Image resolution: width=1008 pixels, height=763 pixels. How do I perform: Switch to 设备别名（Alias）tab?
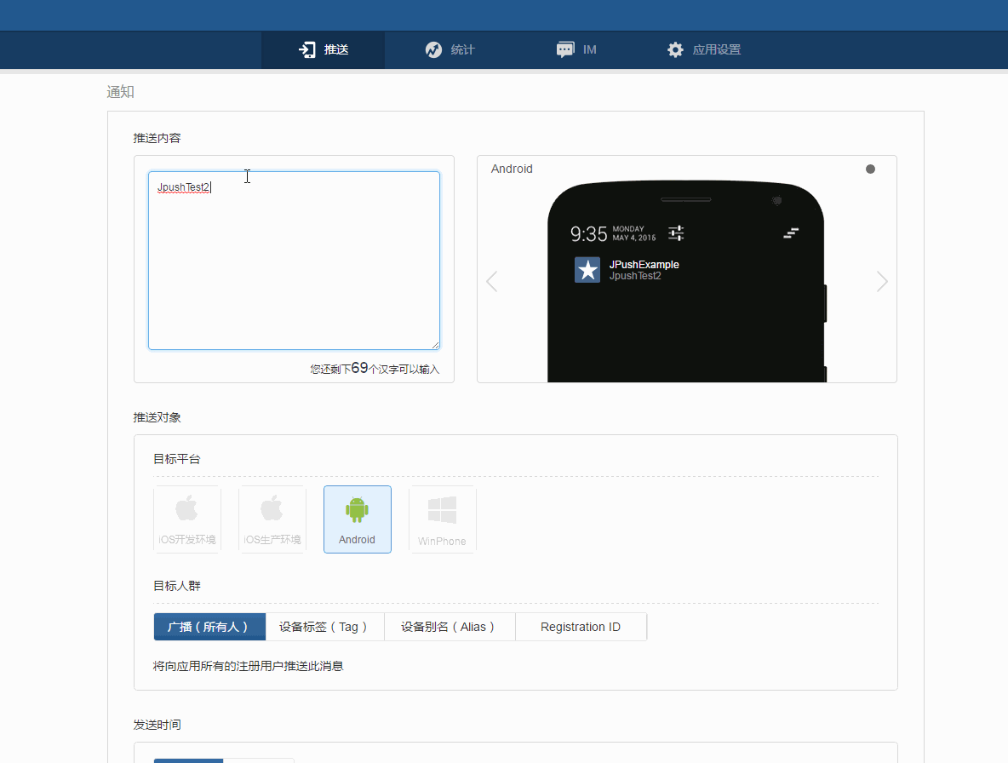450,627
